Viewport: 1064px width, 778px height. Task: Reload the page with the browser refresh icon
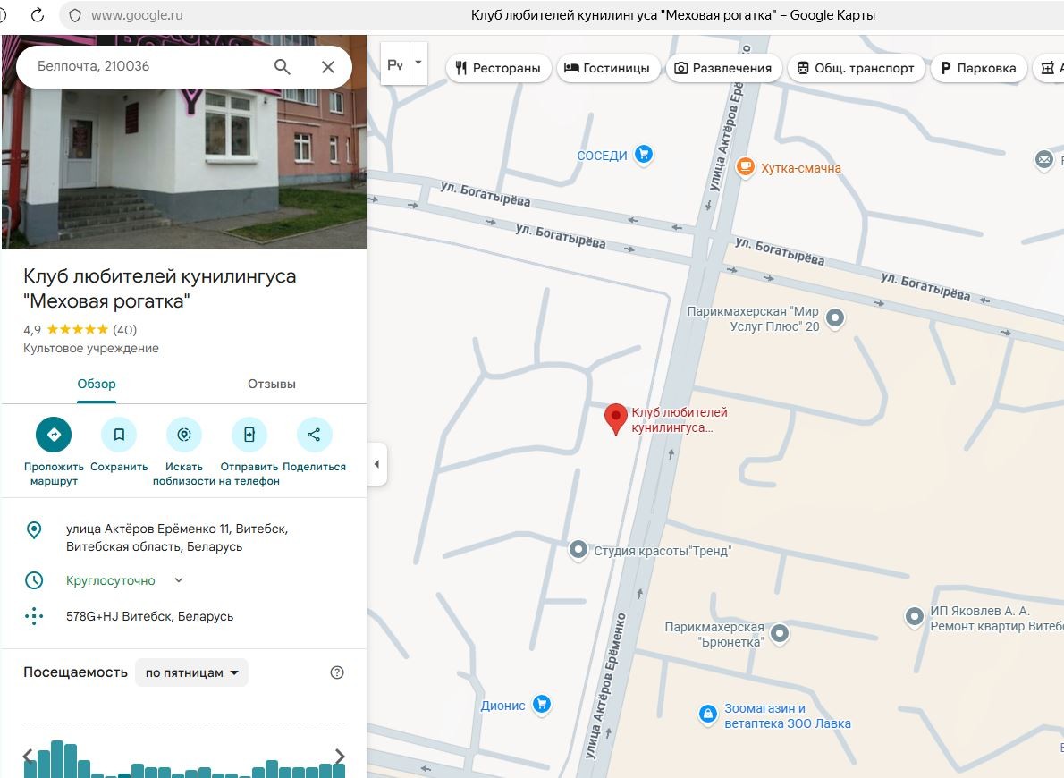(x=38, y=14)
